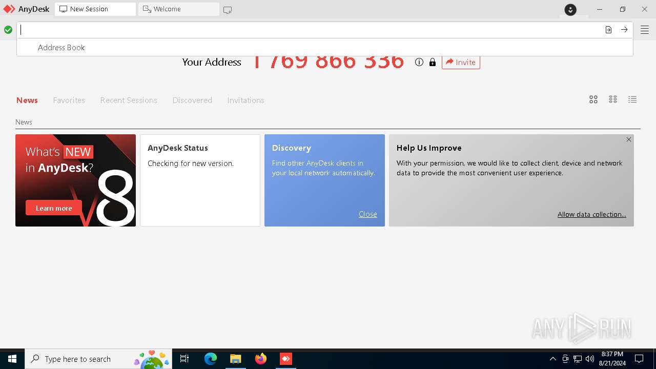Switch to large tiles view
Image resolution: width=656 pixels, height=369 pixels.
click(593, 99)
